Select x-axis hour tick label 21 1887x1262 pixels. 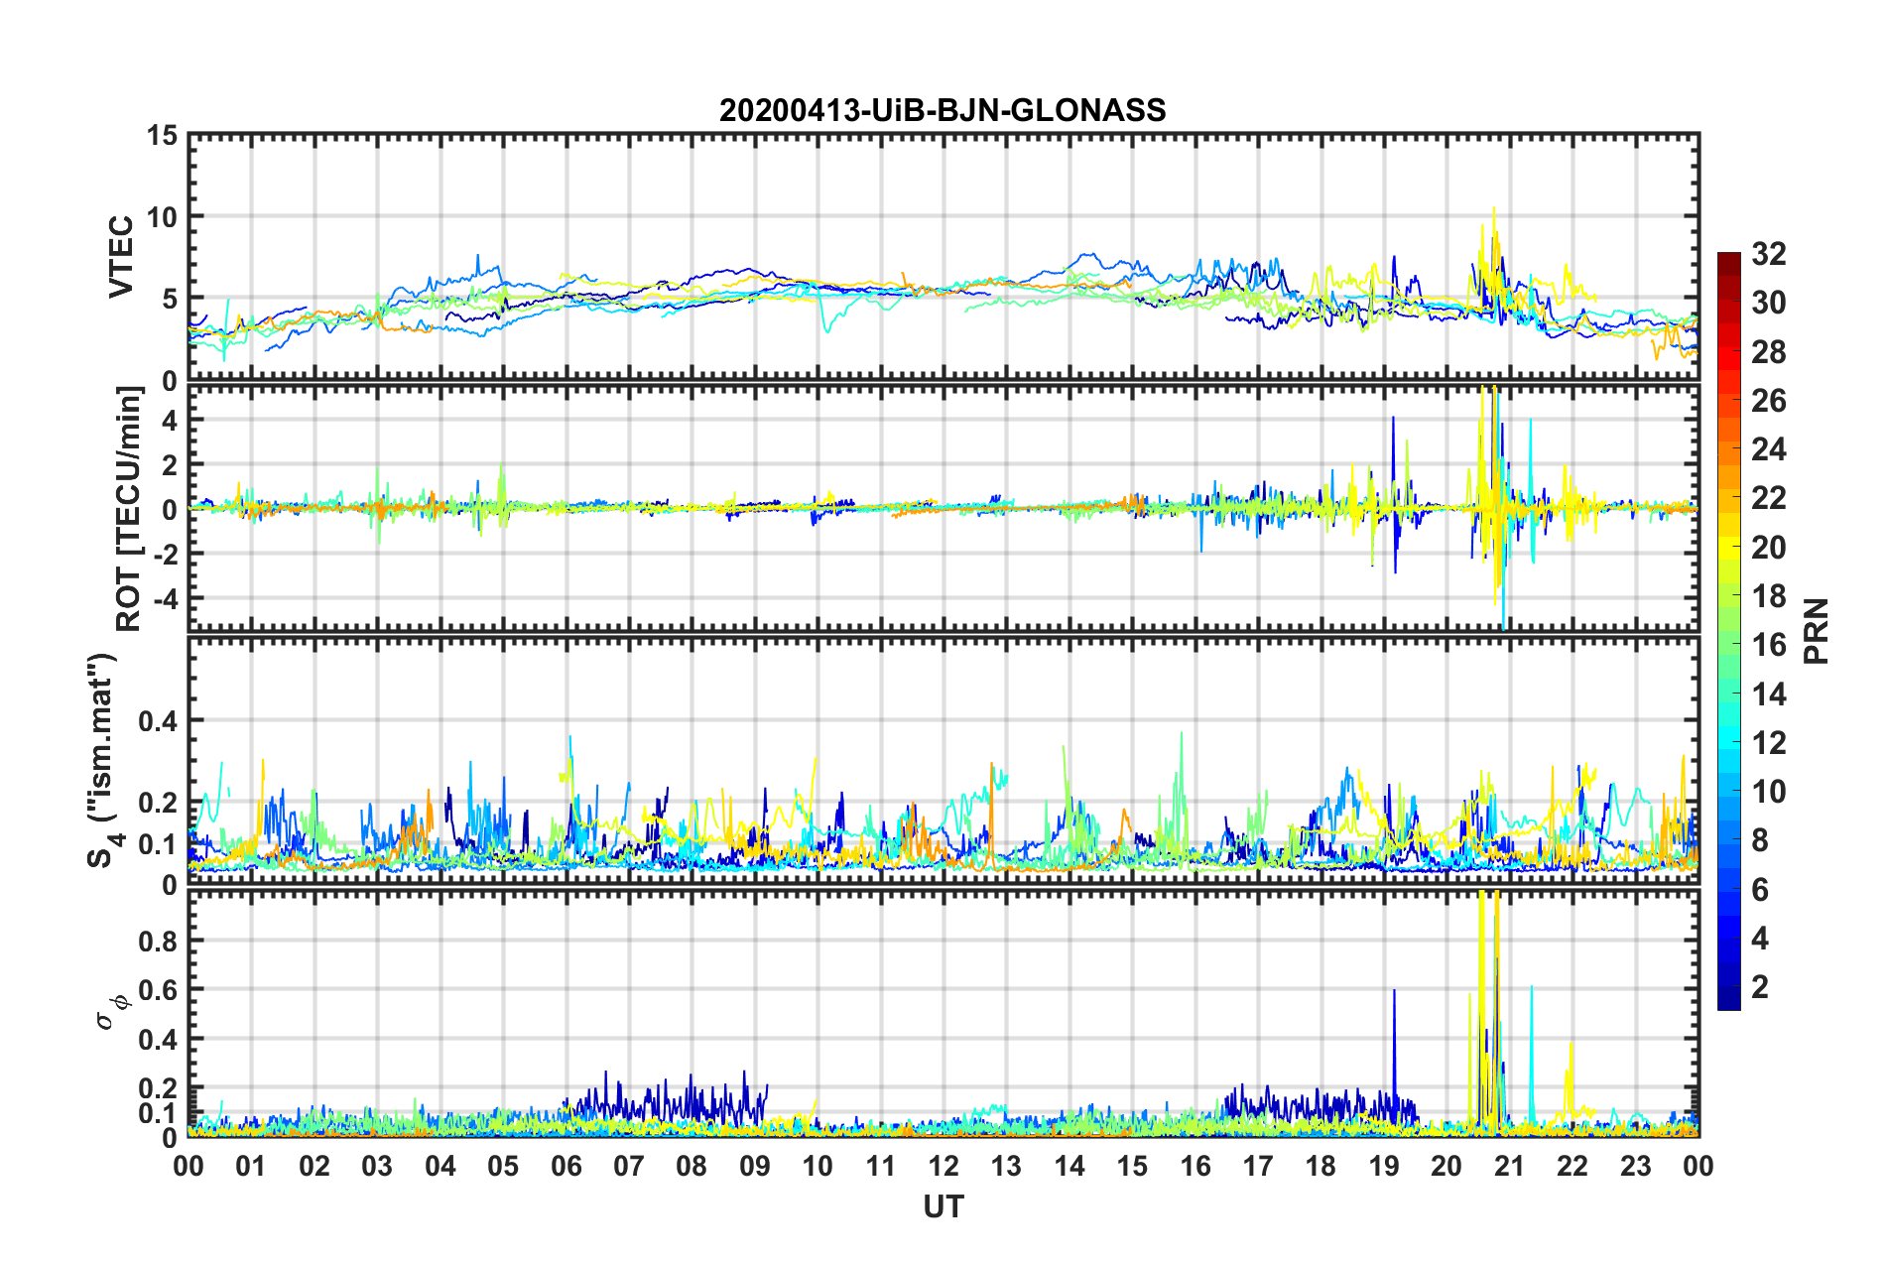click(x=1510, y=1166)
